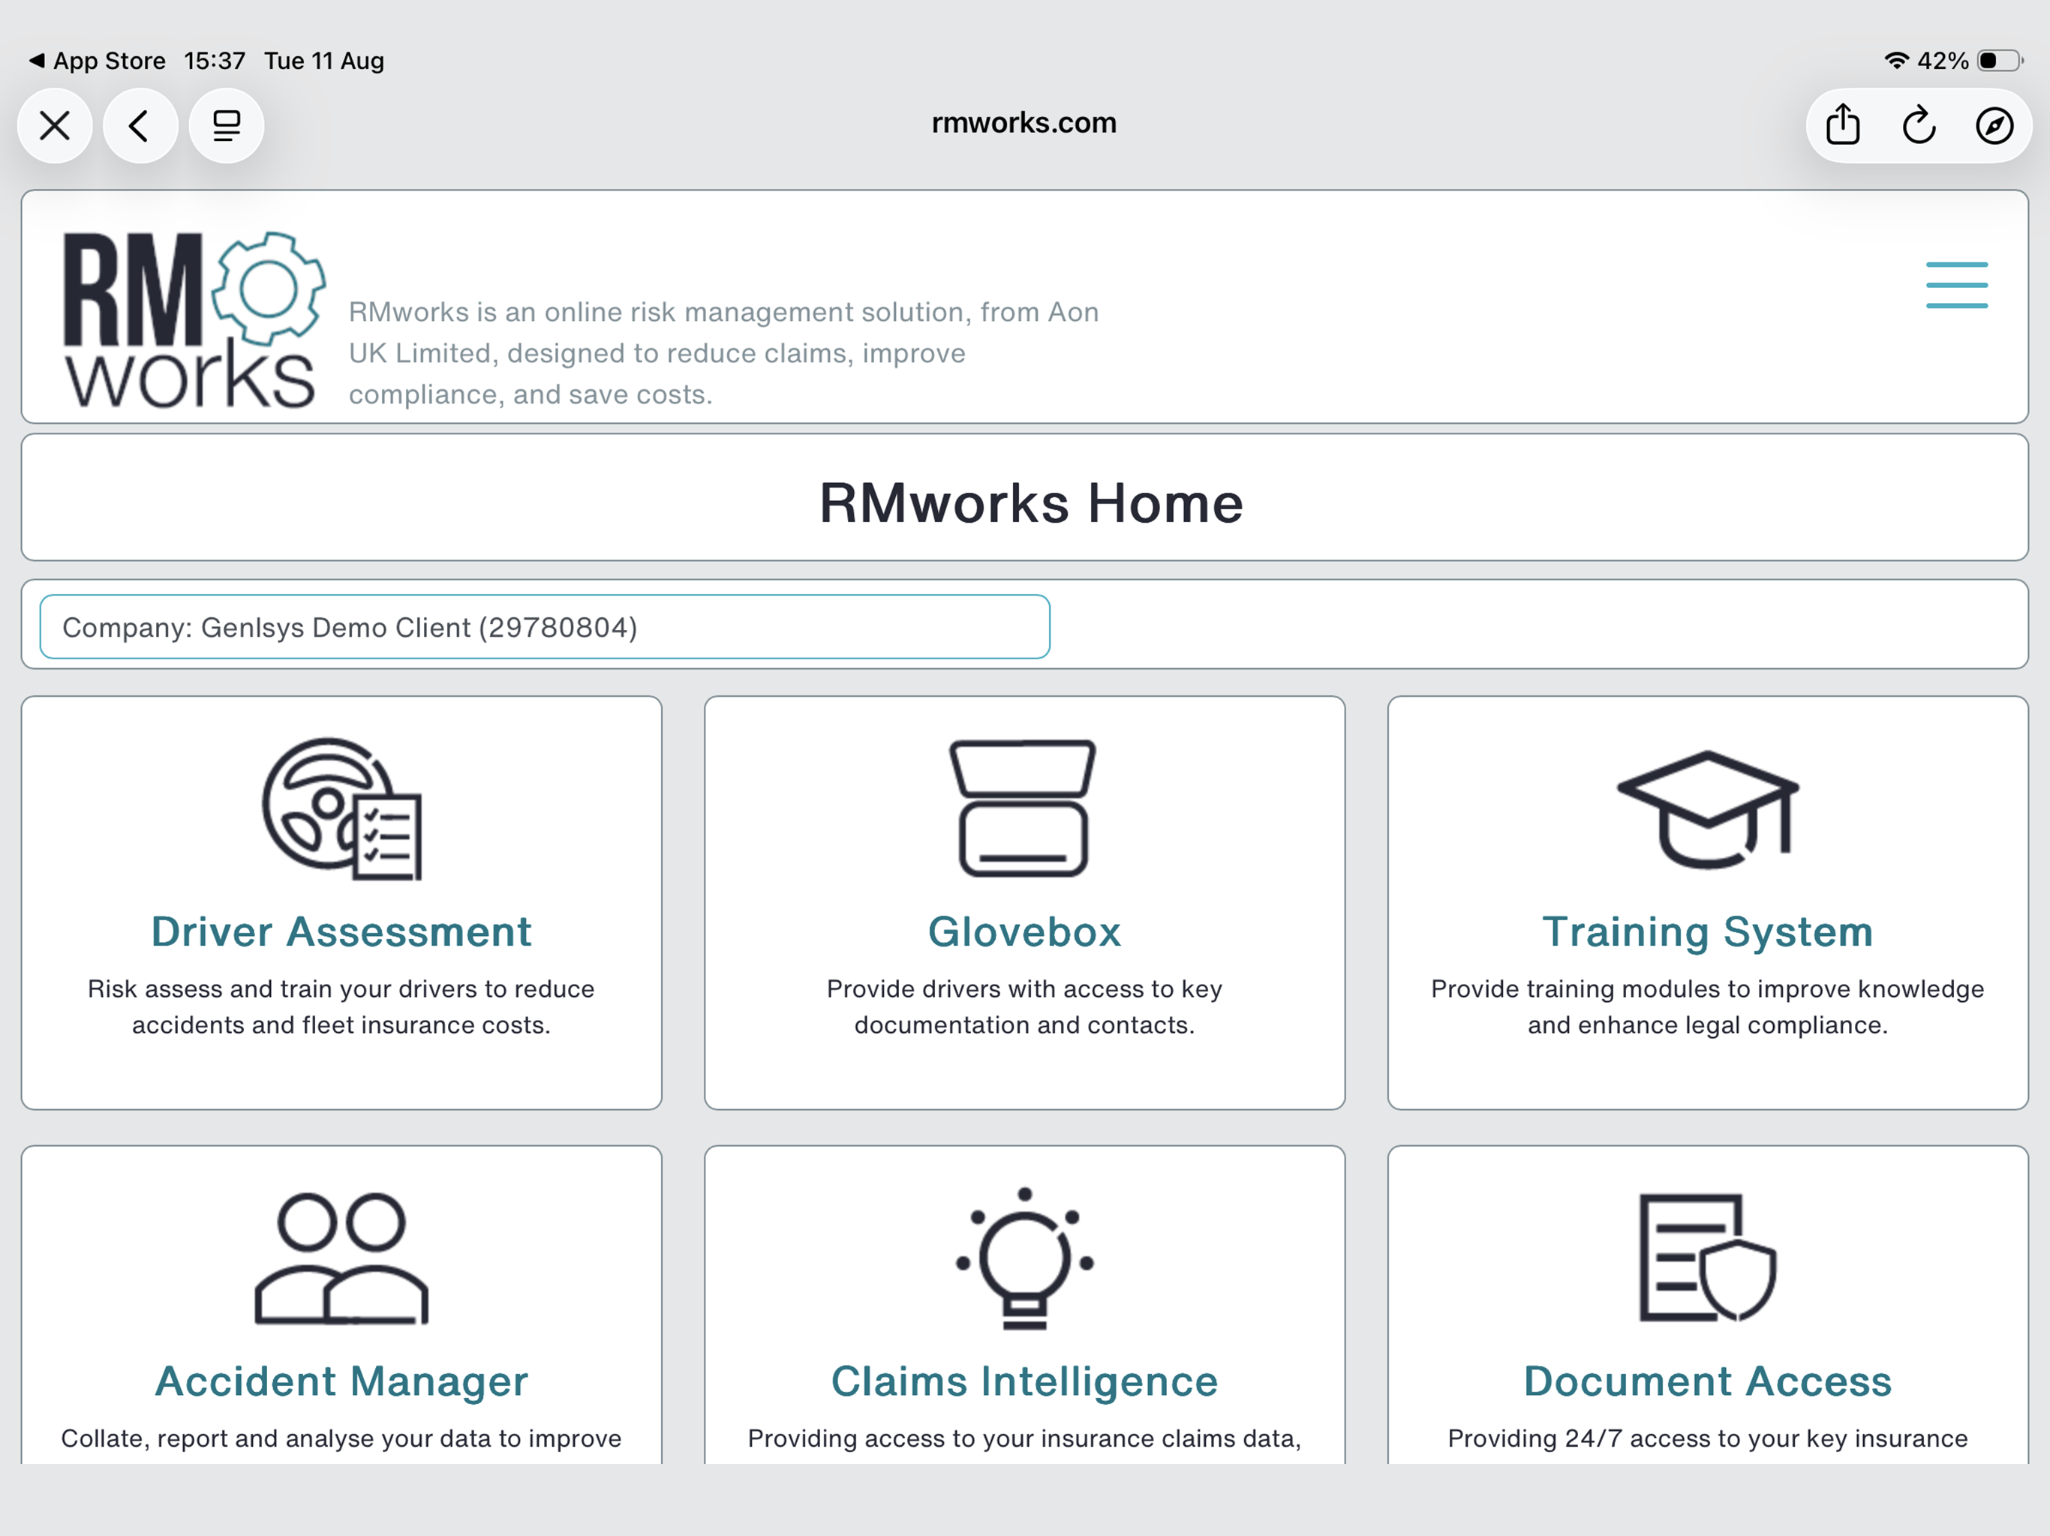Image resolution: width=2050 pixels, height=1536 pixels.
Task: Reload the page with refresh icon
Action: 1919,125
